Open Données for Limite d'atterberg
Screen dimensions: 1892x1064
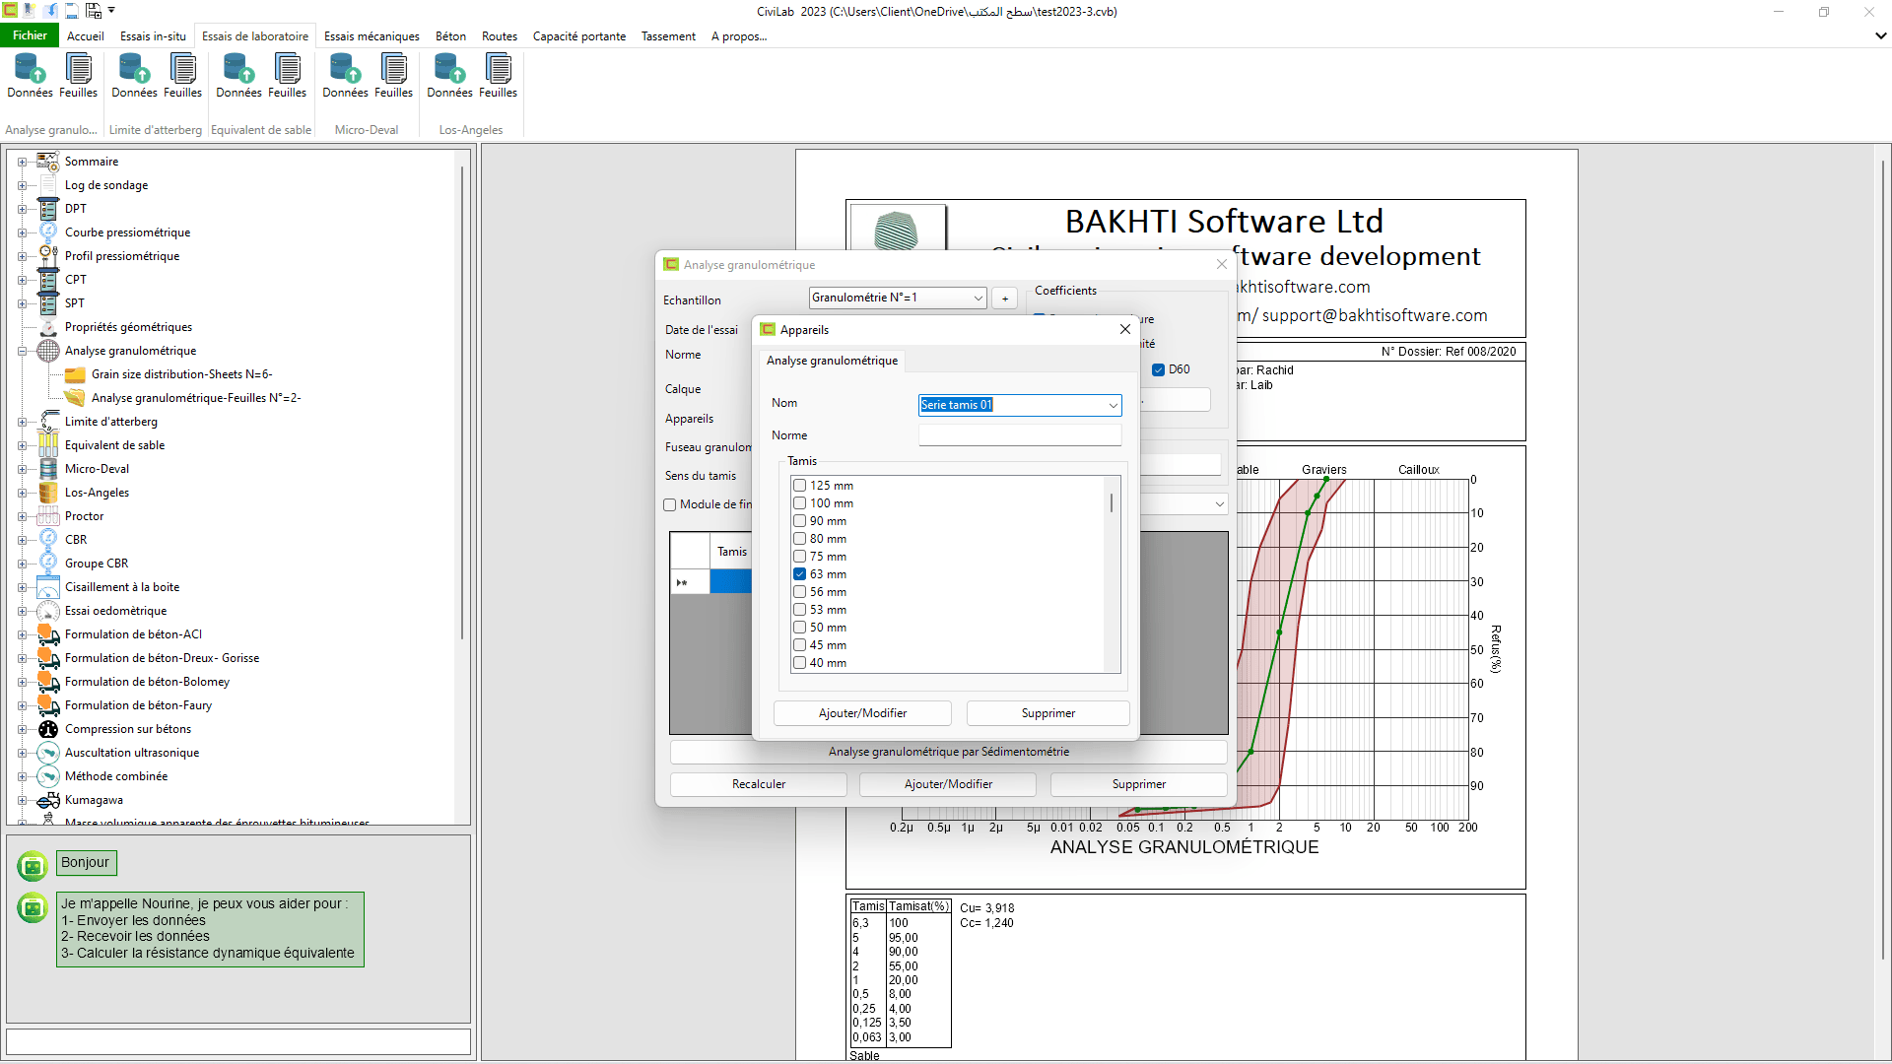click(134, 76)
